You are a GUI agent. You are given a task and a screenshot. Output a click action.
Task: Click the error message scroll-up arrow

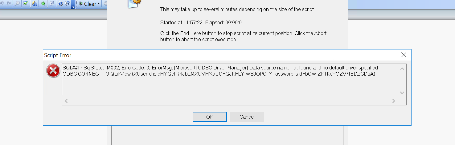(x=402, y=69)
